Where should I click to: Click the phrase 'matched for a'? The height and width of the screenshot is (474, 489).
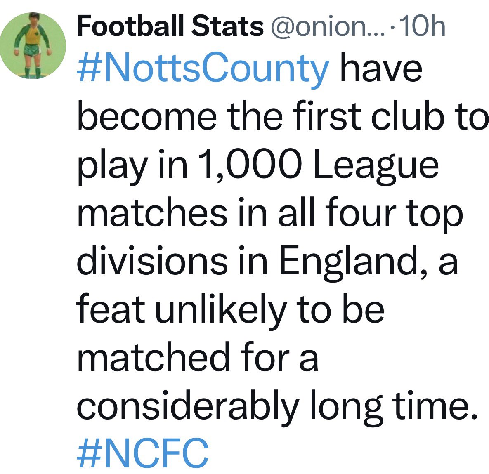pos(197,357)
